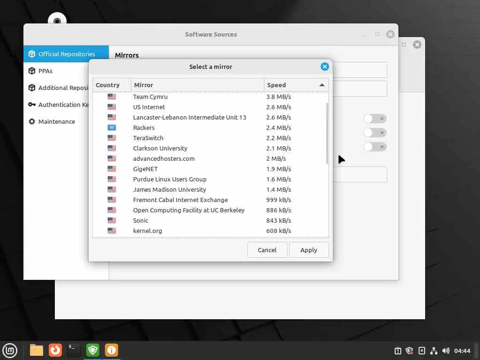
Task: Open the Files manager from the panel
Action: (37, 350)
